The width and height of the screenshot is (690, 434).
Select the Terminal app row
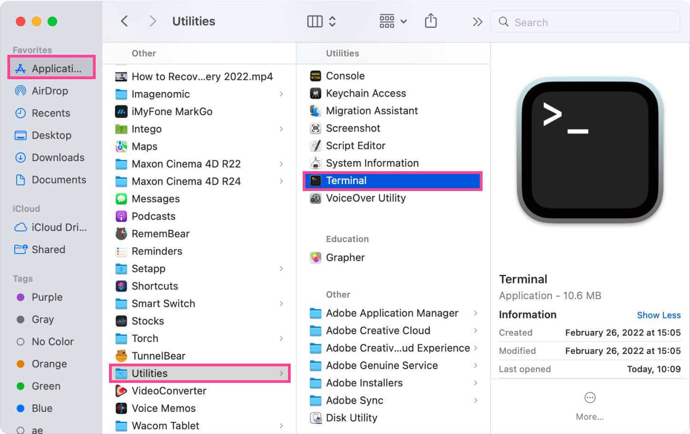pyautogui.click(x=392, y=181)
